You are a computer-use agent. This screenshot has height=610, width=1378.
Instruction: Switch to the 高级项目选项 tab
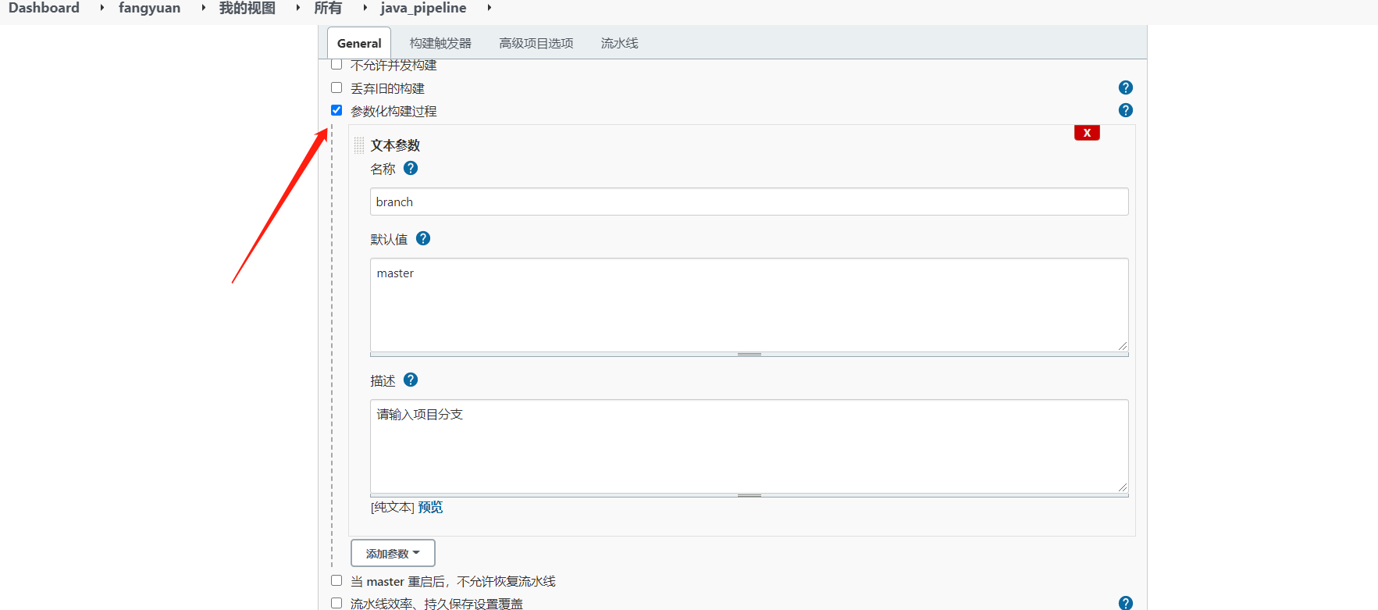536,43
